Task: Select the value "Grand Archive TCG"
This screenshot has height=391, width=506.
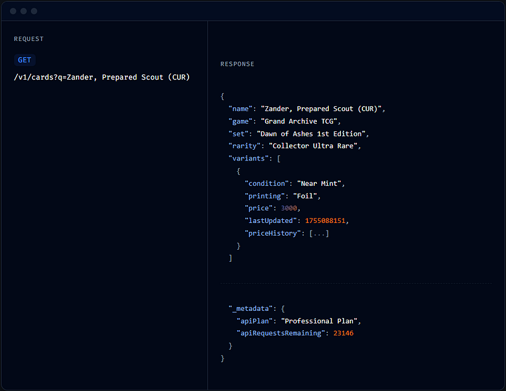Action: point(299,121)
